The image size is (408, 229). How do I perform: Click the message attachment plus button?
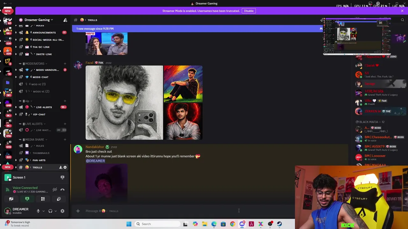[78, 211]
